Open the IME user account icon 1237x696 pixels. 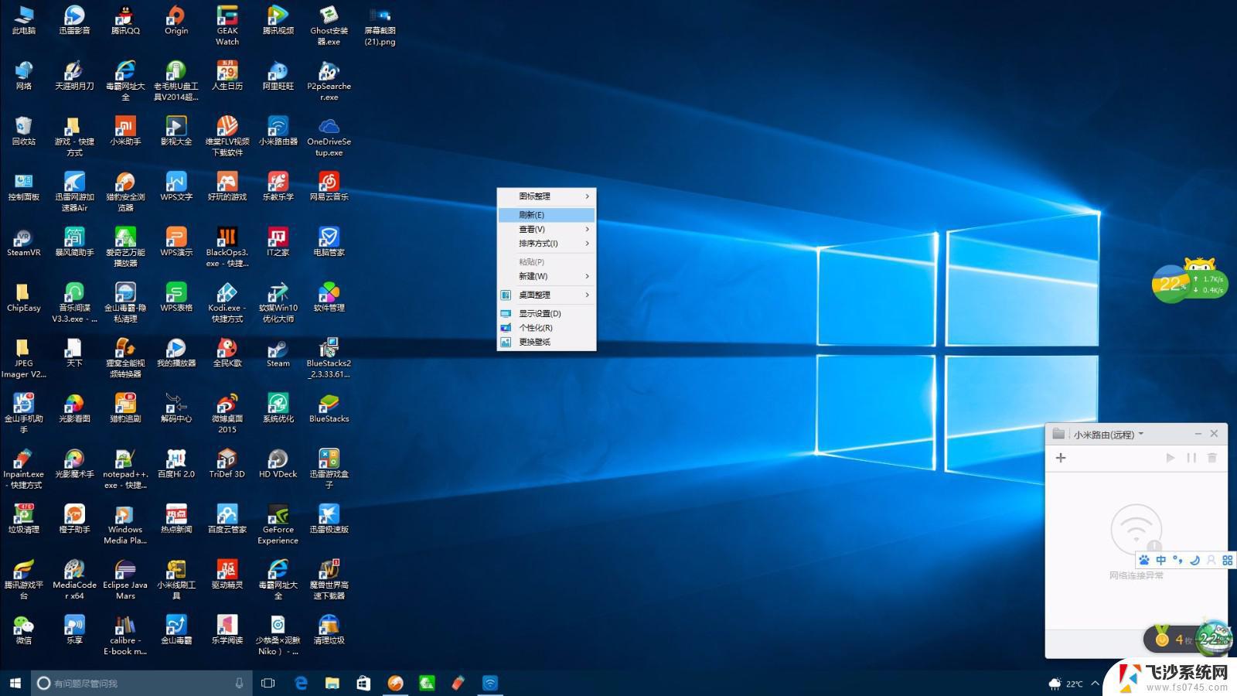[1211, 560]
